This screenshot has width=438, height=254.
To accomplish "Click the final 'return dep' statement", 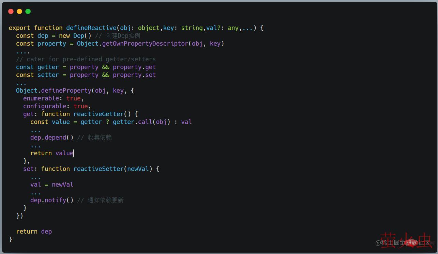I will coord(34,232).
